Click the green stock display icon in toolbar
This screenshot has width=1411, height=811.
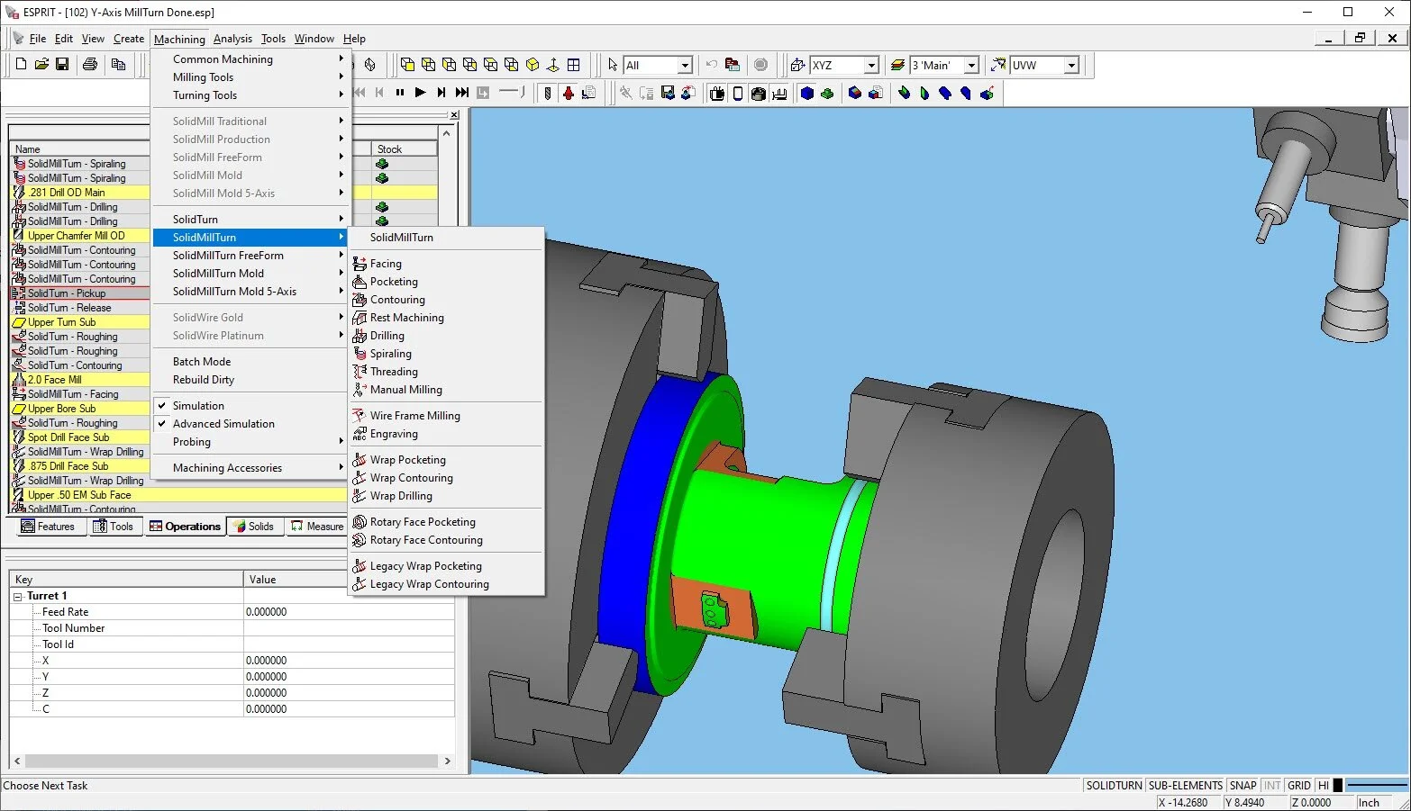[827, 93]
